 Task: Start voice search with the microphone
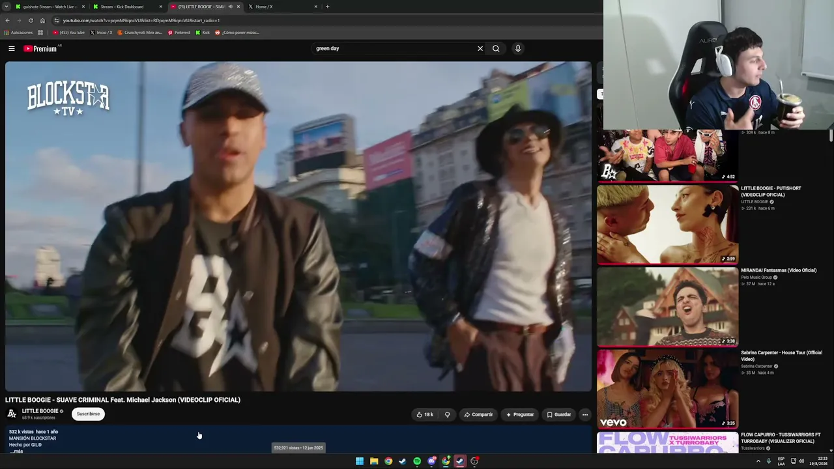pos(518,48)
